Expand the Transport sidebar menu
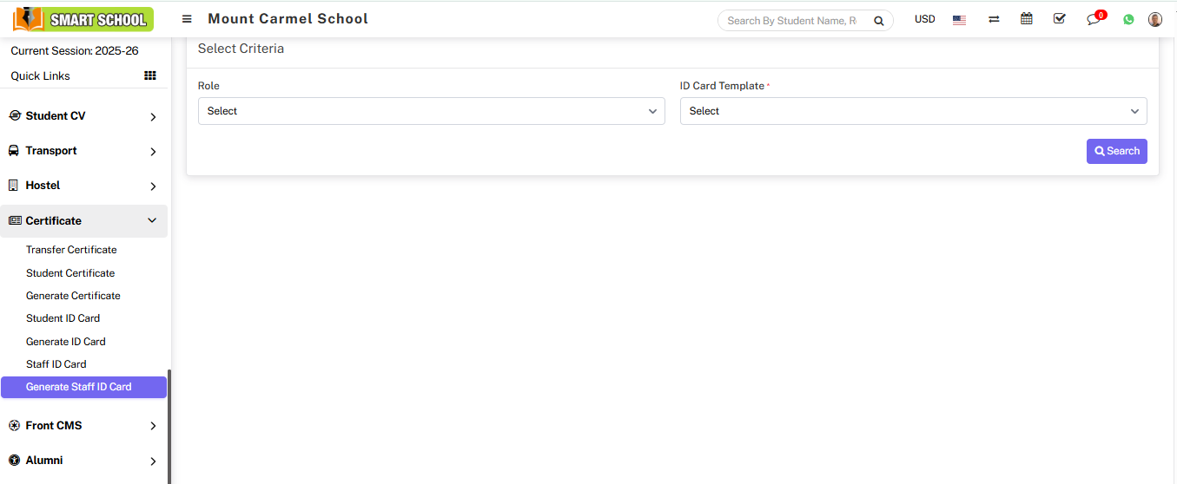The height and width of the screenshot is (484, 1177). tap(83, 151)
